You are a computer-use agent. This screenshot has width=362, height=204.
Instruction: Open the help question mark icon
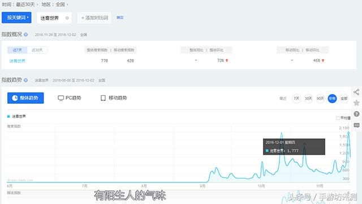point(356,114)
